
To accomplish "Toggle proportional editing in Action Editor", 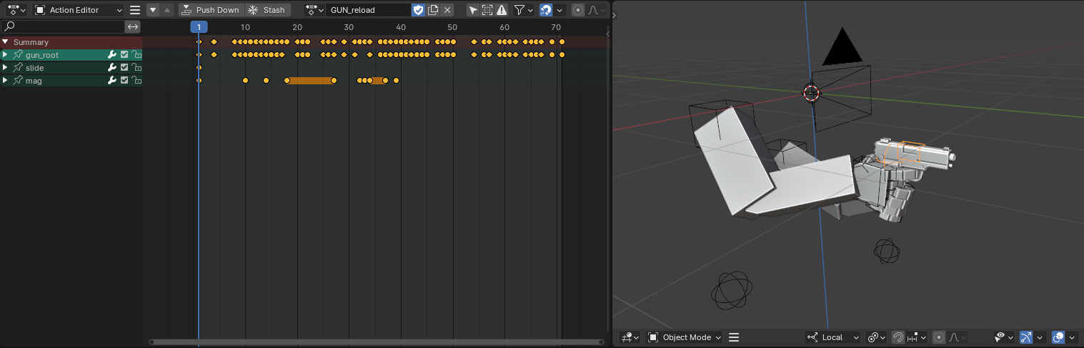I will [577, 10].
